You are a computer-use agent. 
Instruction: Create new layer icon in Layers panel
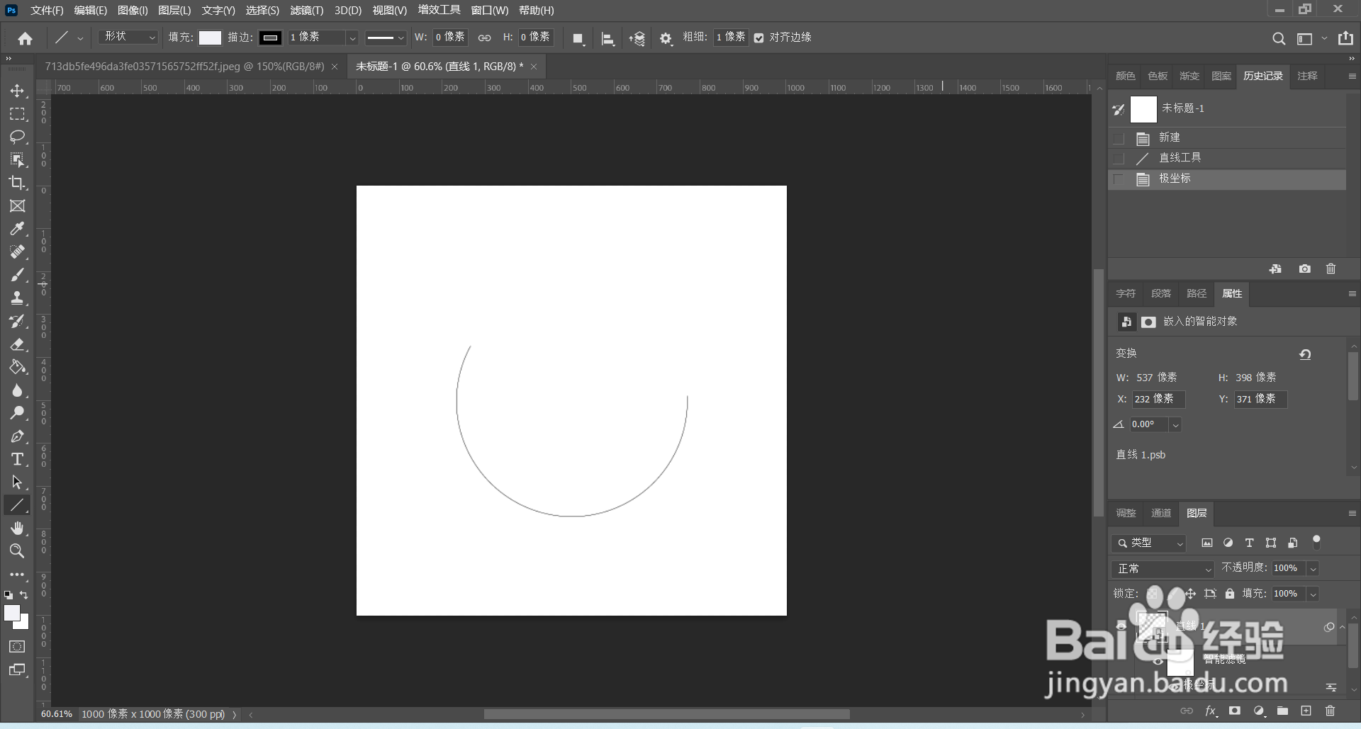click(x=1306, y=711)
